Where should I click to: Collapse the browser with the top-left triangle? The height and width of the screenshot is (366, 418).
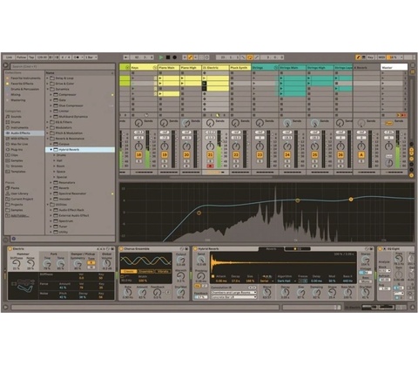click(x=6, y=65)
